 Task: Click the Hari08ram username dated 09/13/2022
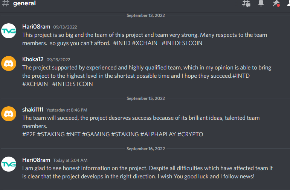[x=36, y=27]
